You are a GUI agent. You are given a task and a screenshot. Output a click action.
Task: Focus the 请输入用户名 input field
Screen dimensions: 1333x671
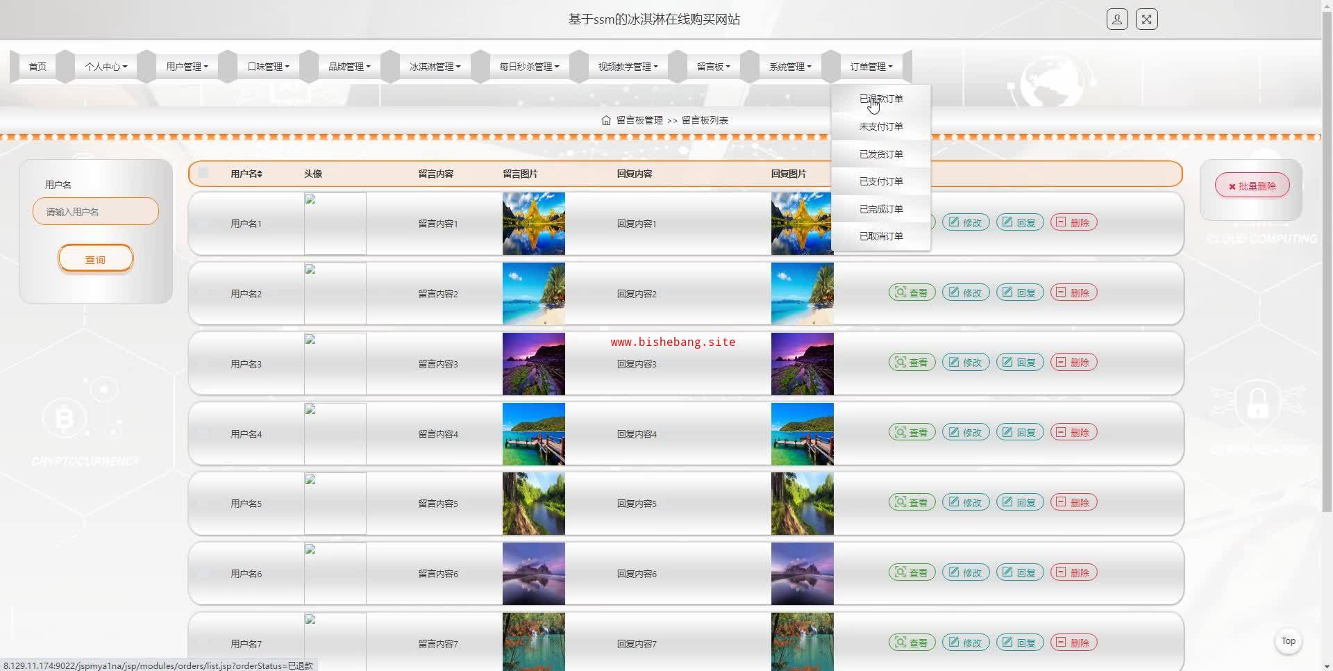tap(96, 212)
